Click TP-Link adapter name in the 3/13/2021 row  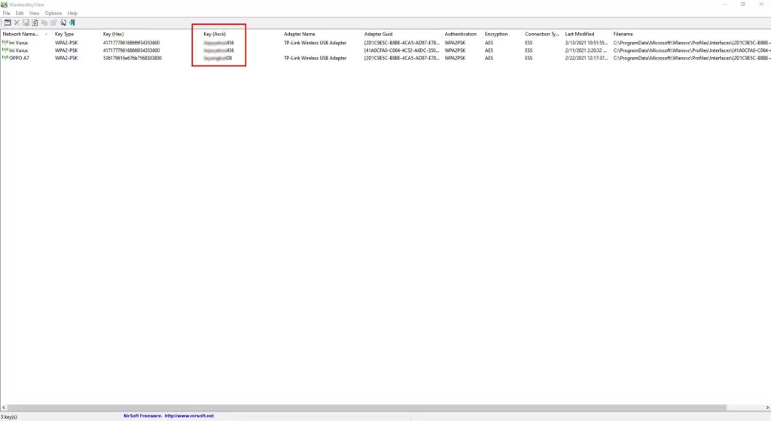[315, 43]
